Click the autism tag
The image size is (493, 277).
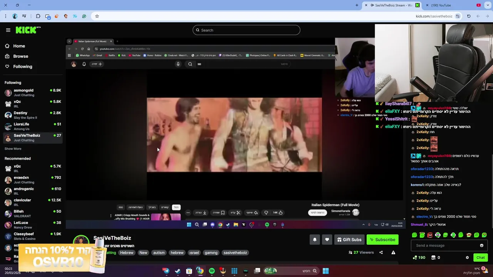pos(159,253)
